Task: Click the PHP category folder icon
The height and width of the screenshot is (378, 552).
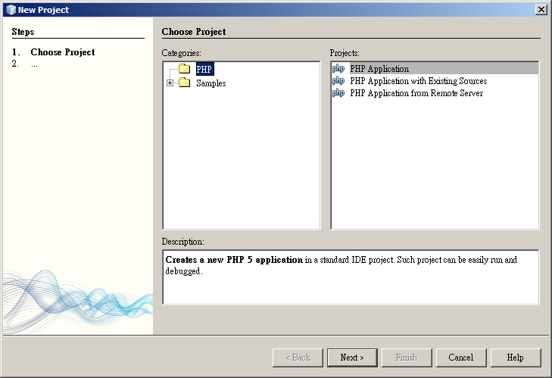Action: coord(185,68)
